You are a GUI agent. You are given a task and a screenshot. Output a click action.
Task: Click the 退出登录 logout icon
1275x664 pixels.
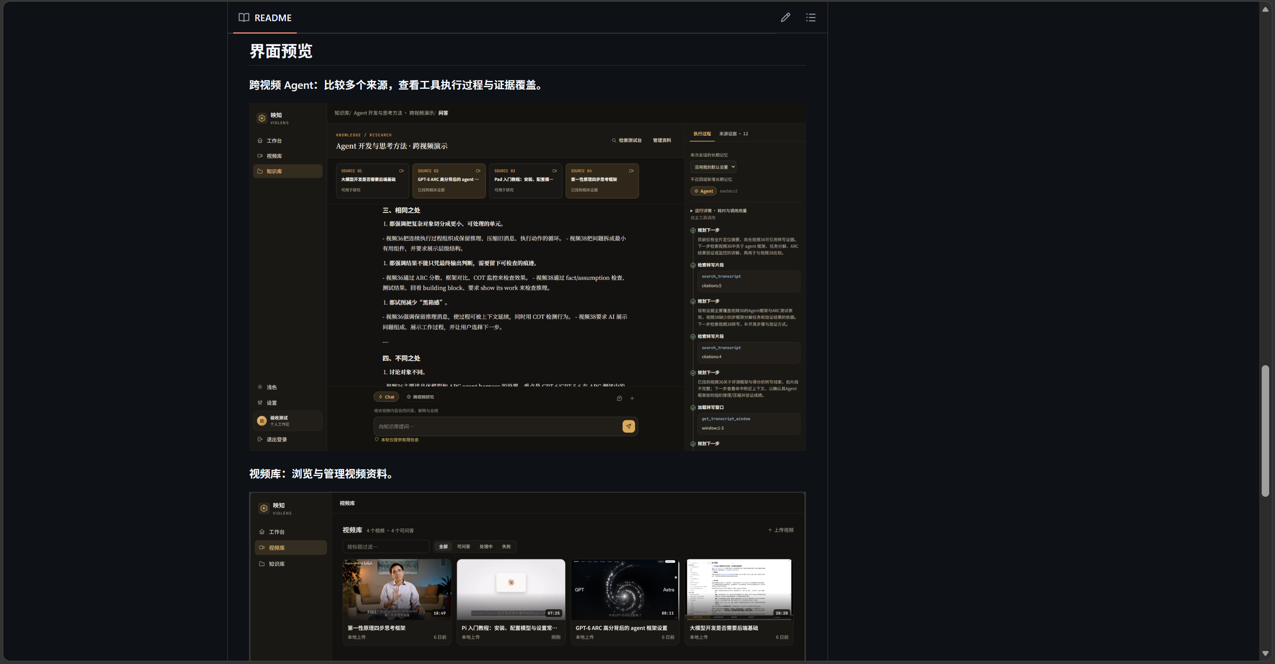[x=260, y=439]
